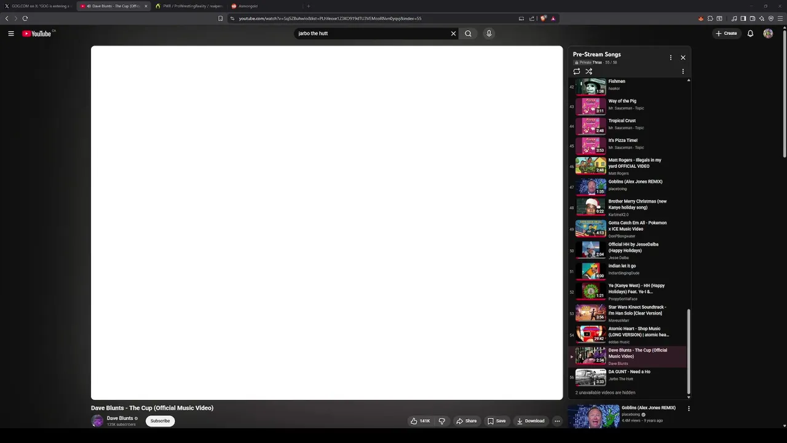Image resolution: width=787 pixels, height=443 pixels.
Task: Open the YouTube hamburger guide menu
Action: (11, 34)
